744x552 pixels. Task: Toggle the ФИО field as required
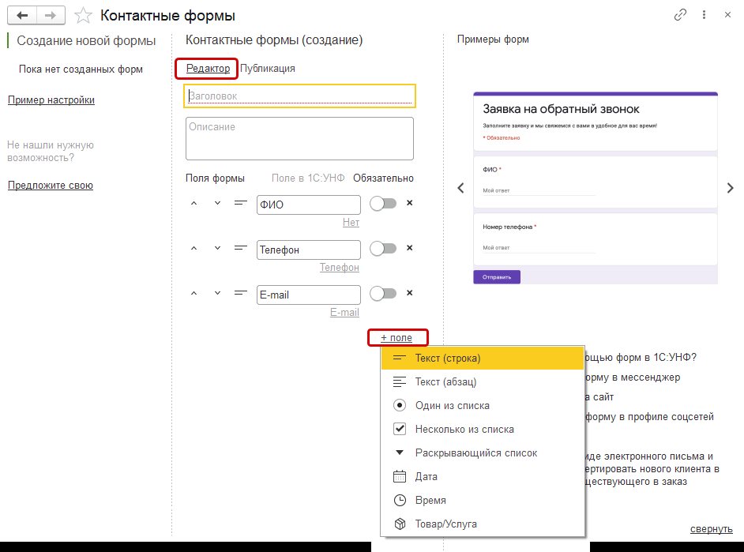tap(383, 204)
